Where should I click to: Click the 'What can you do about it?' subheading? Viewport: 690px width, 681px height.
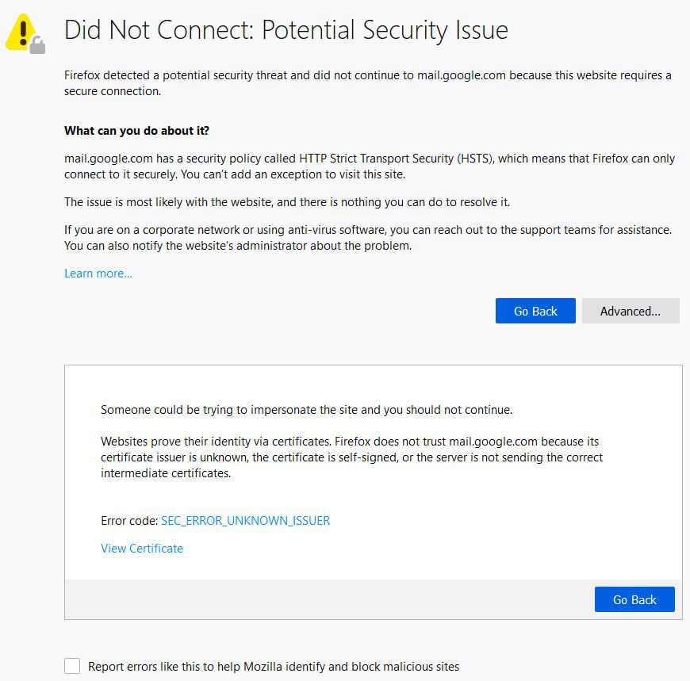(137, 131)
